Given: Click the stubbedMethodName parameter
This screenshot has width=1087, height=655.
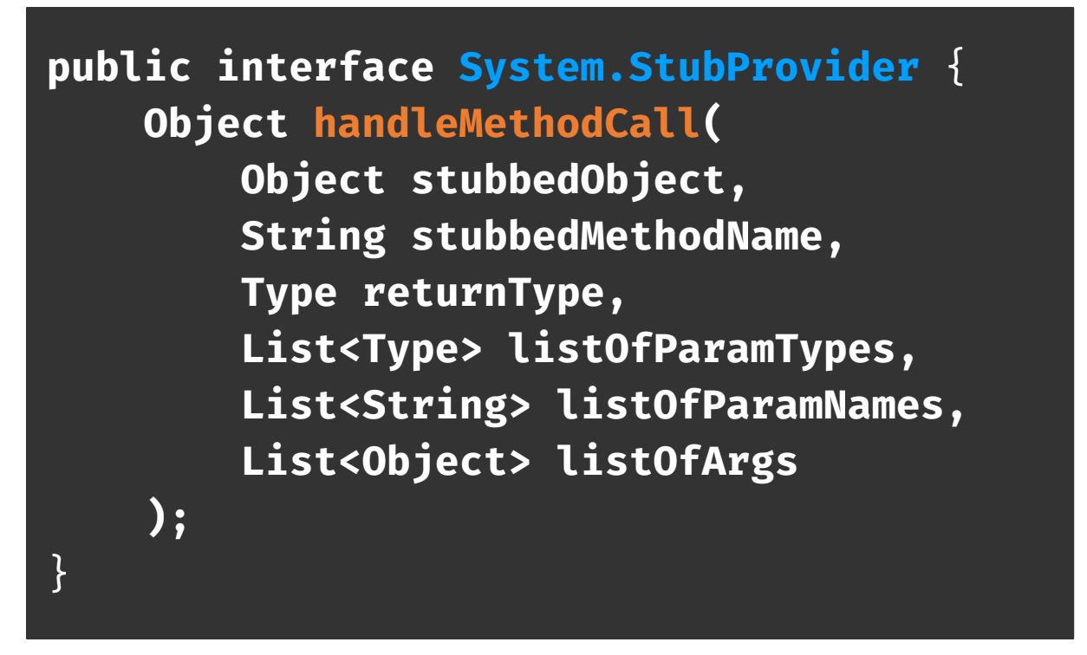Looking at the screenshot, I should 616,237.
